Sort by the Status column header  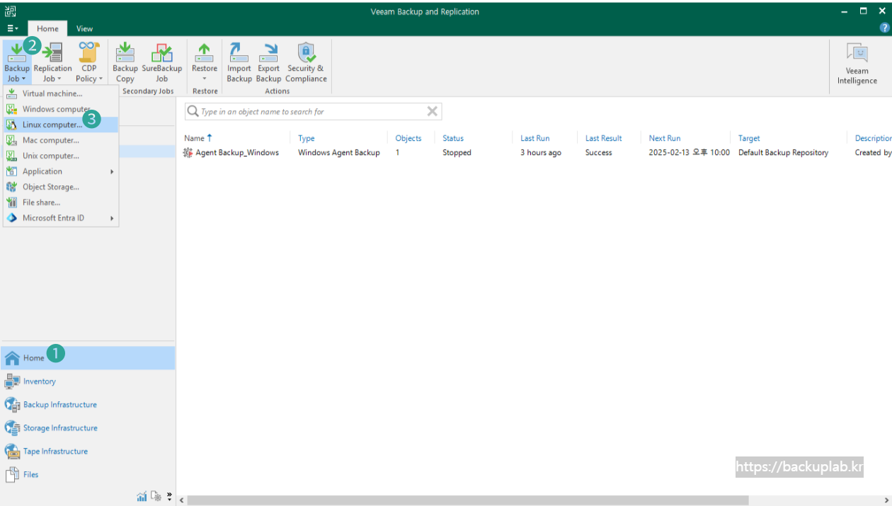click(x=453, y=138)
